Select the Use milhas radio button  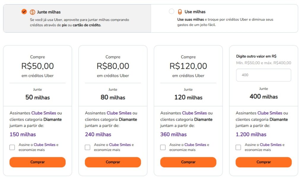coord(171,12)
